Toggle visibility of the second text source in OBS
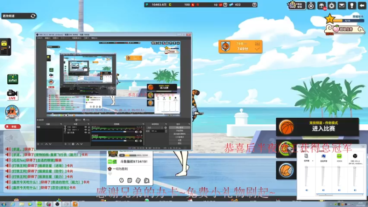The width and height of the screenshot is (368, 207). (86, 130)
